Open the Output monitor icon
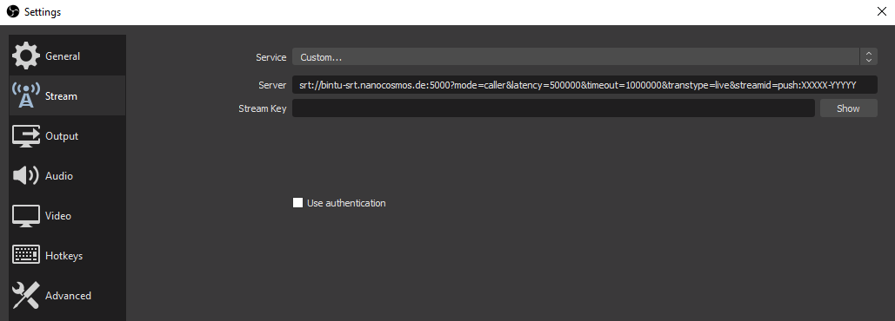895x321 pixels. coord(26,136)
